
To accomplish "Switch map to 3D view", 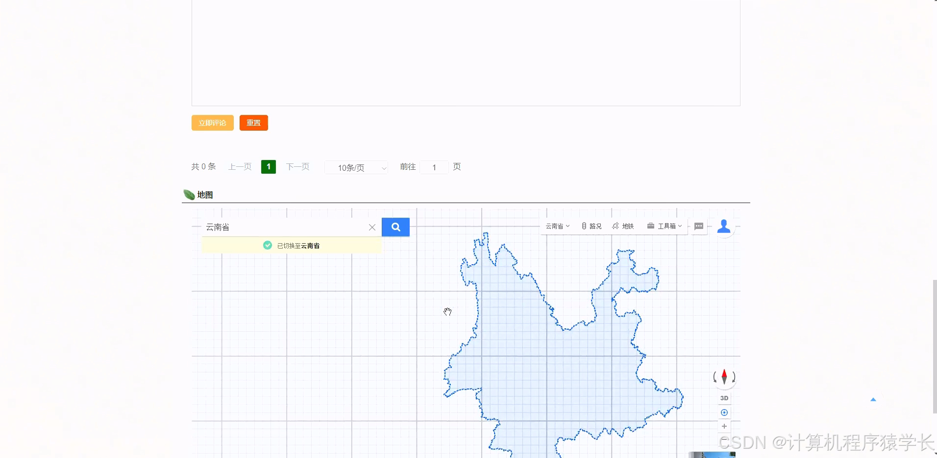I will 724,398.
